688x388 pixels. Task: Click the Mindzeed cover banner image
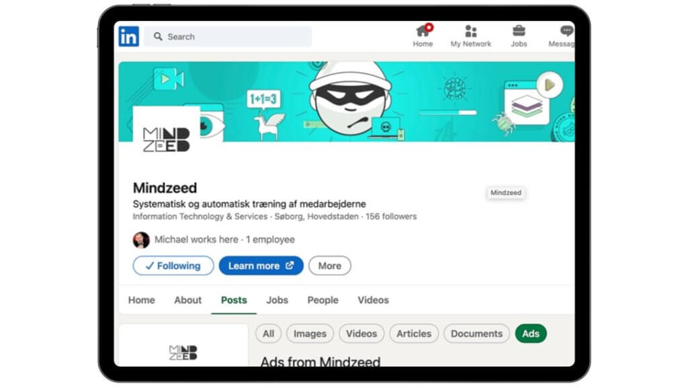347,102
